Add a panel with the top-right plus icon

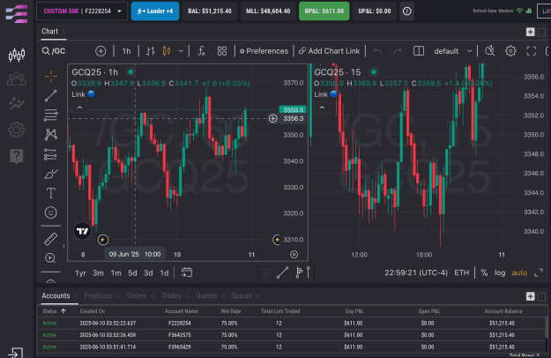tap(530, 32)
